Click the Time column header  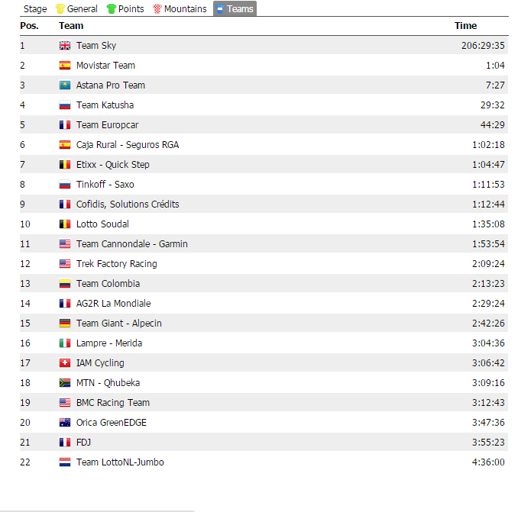point(465,26)
